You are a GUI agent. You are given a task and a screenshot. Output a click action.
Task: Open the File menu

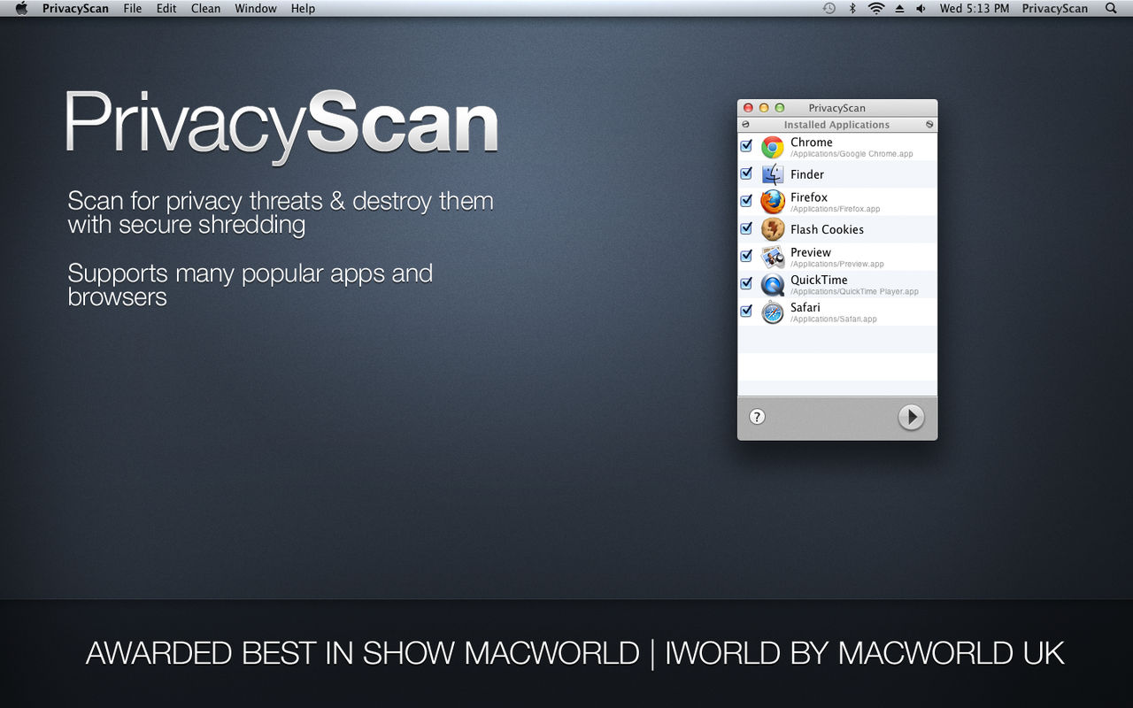pos(132,8)
